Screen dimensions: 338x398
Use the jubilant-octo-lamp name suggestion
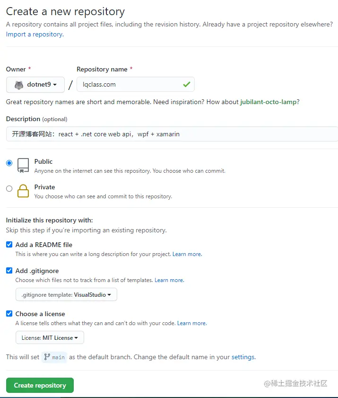[x=268, y=102]
